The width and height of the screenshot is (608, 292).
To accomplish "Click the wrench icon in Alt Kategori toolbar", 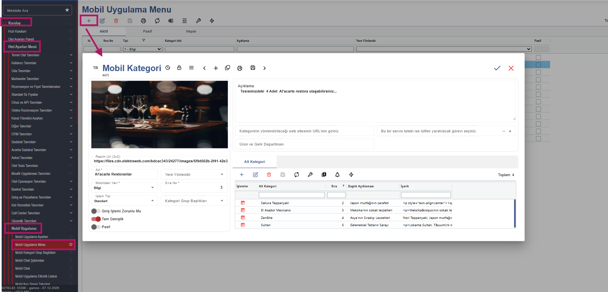I will click(310, 175).
